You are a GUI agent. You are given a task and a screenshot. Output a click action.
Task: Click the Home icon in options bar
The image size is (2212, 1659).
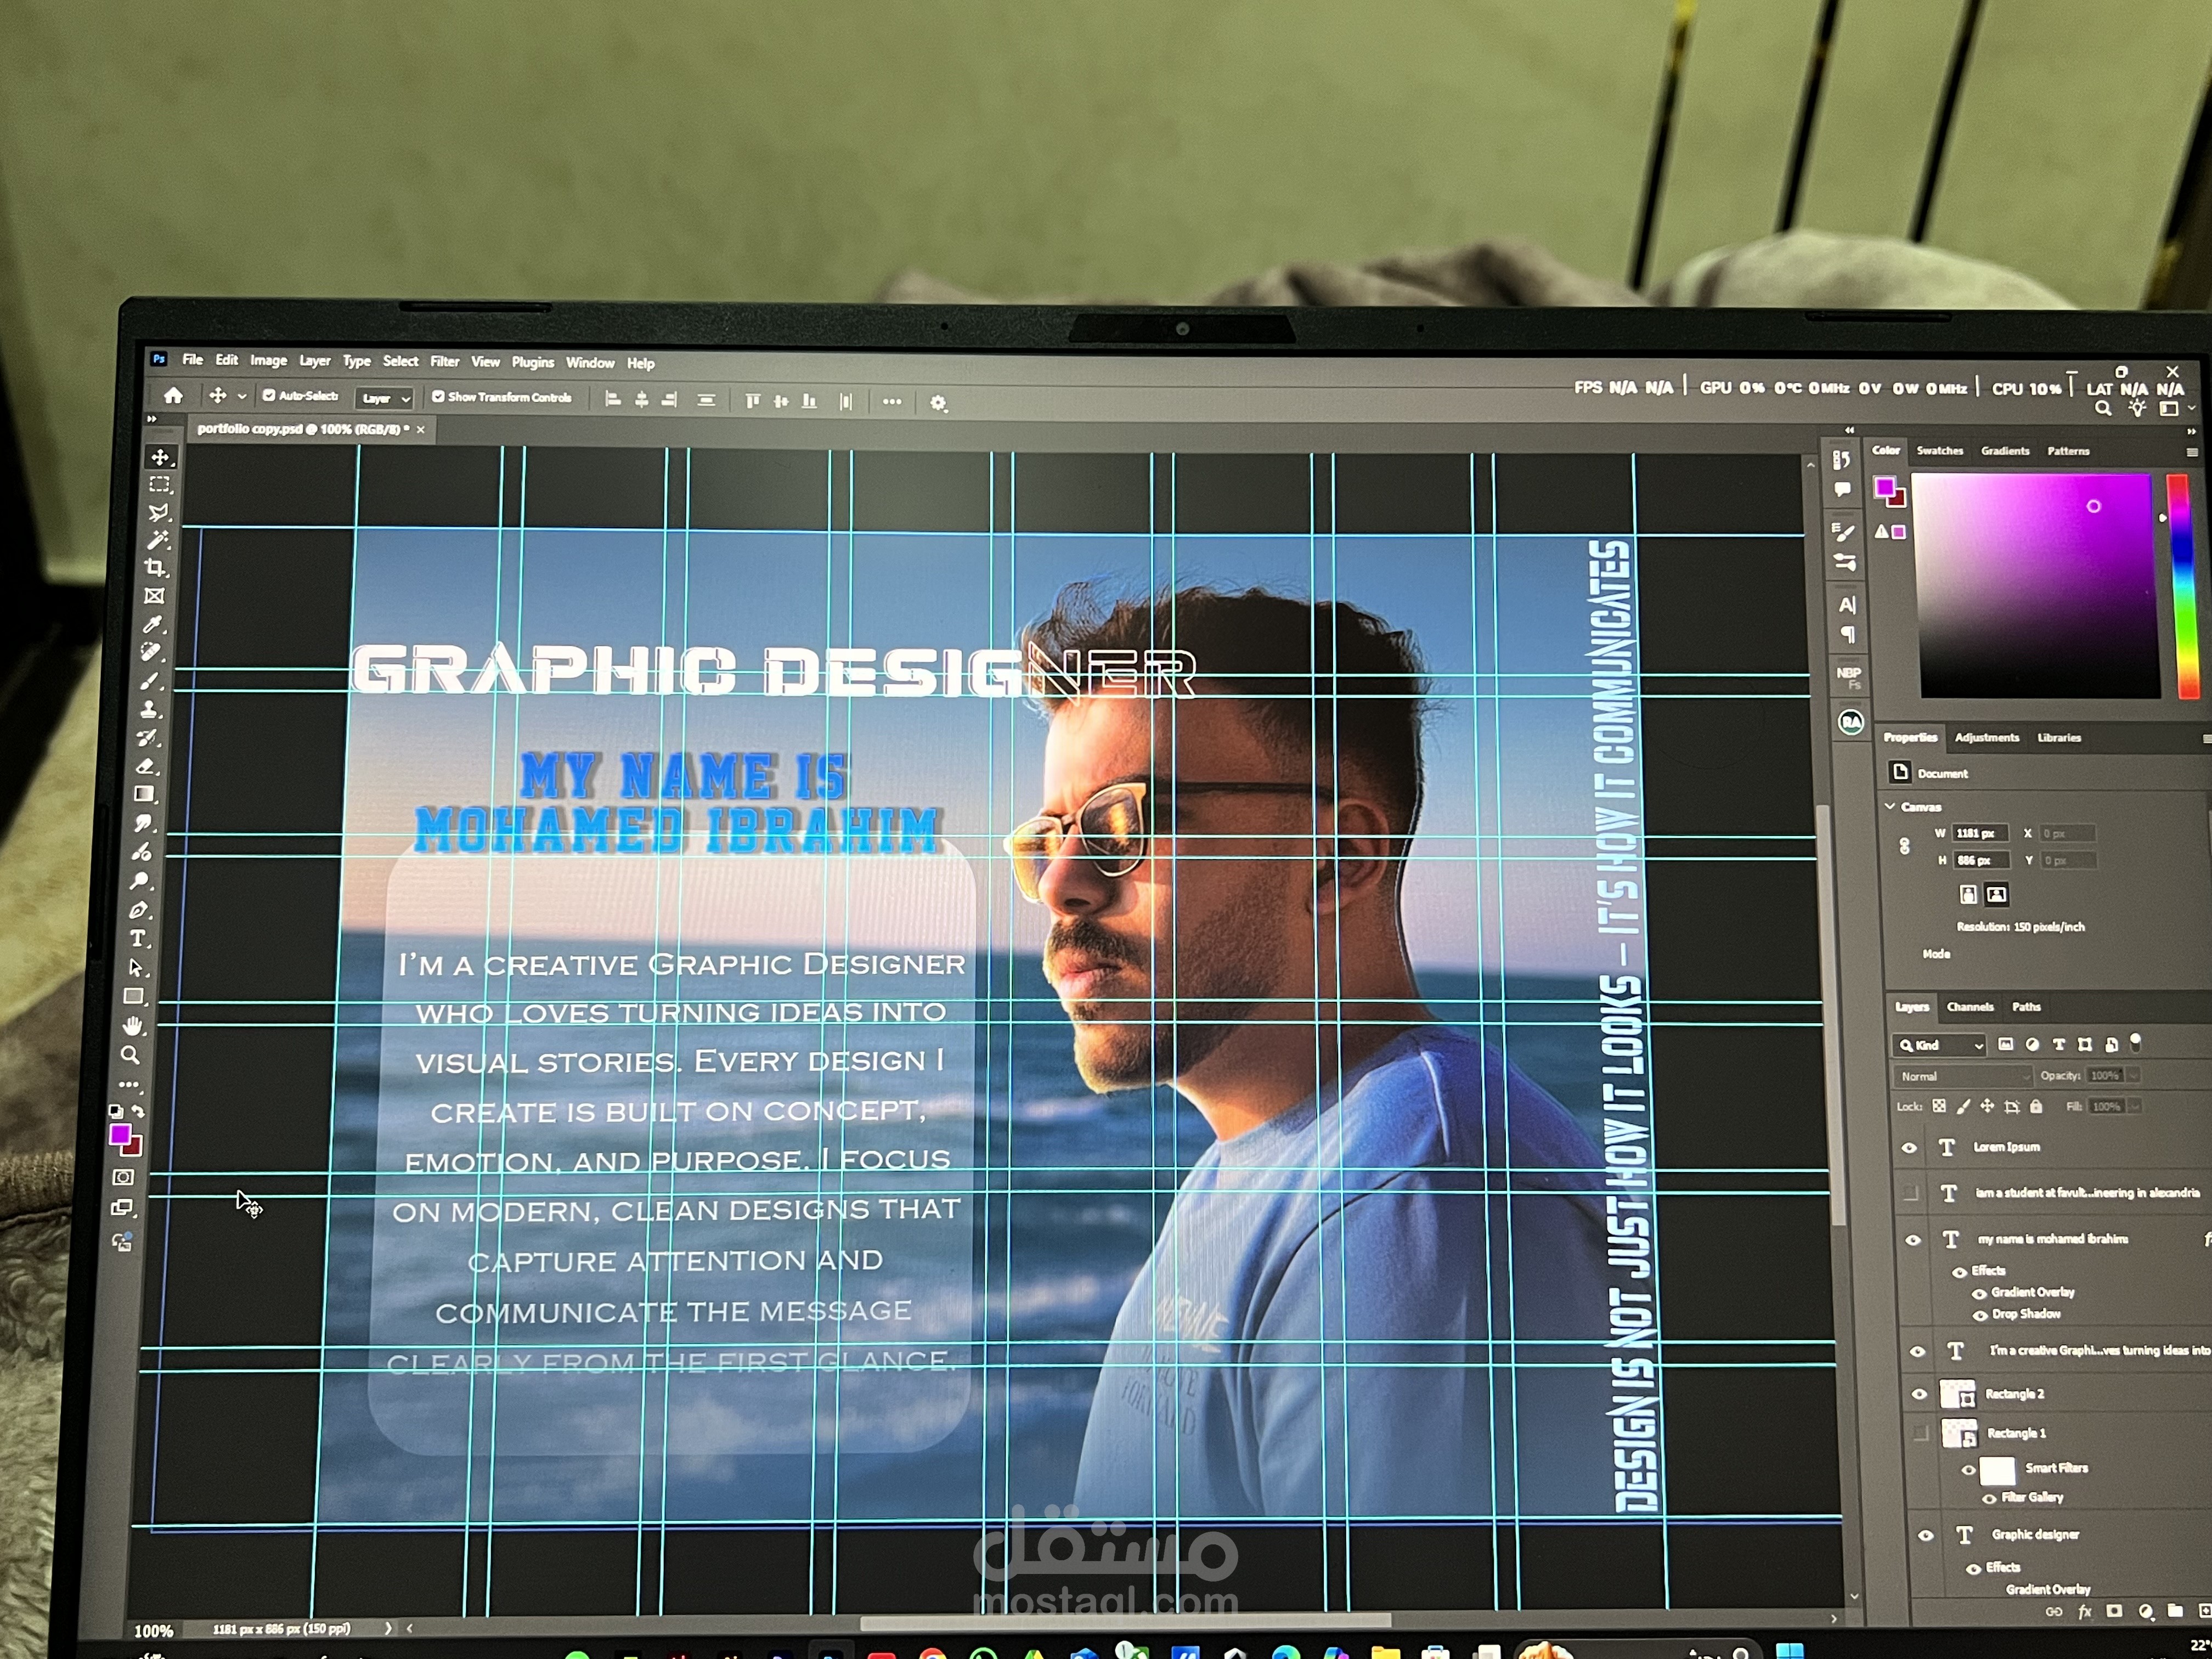173,395
